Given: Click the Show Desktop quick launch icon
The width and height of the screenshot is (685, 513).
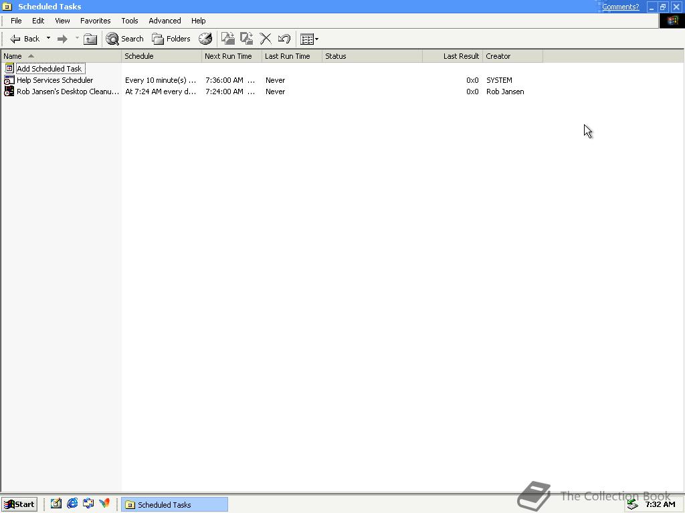Looking at the screenshot, I should (56, 504).
